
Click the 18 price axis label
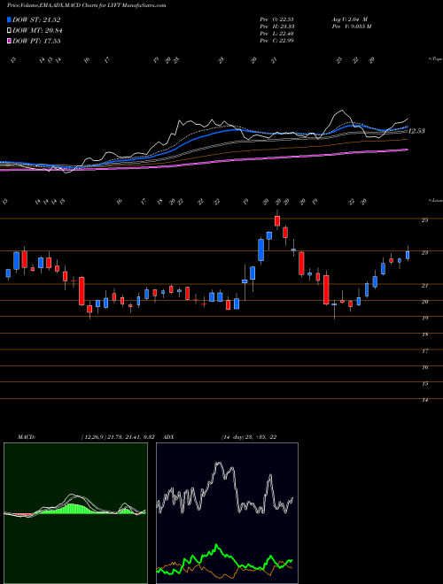pos(424,334)
